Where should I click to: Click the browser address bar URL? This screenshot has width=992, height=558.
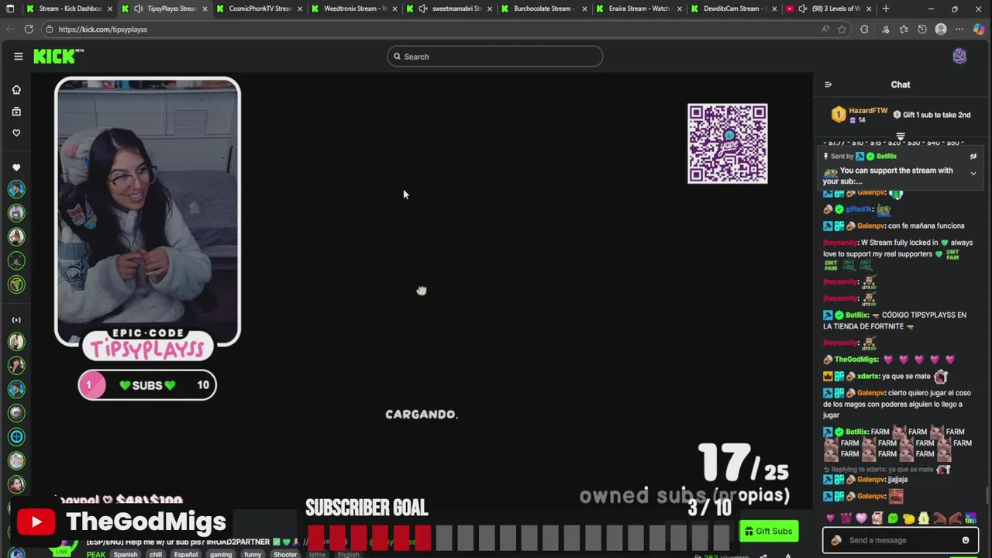(x=102, y=29)
